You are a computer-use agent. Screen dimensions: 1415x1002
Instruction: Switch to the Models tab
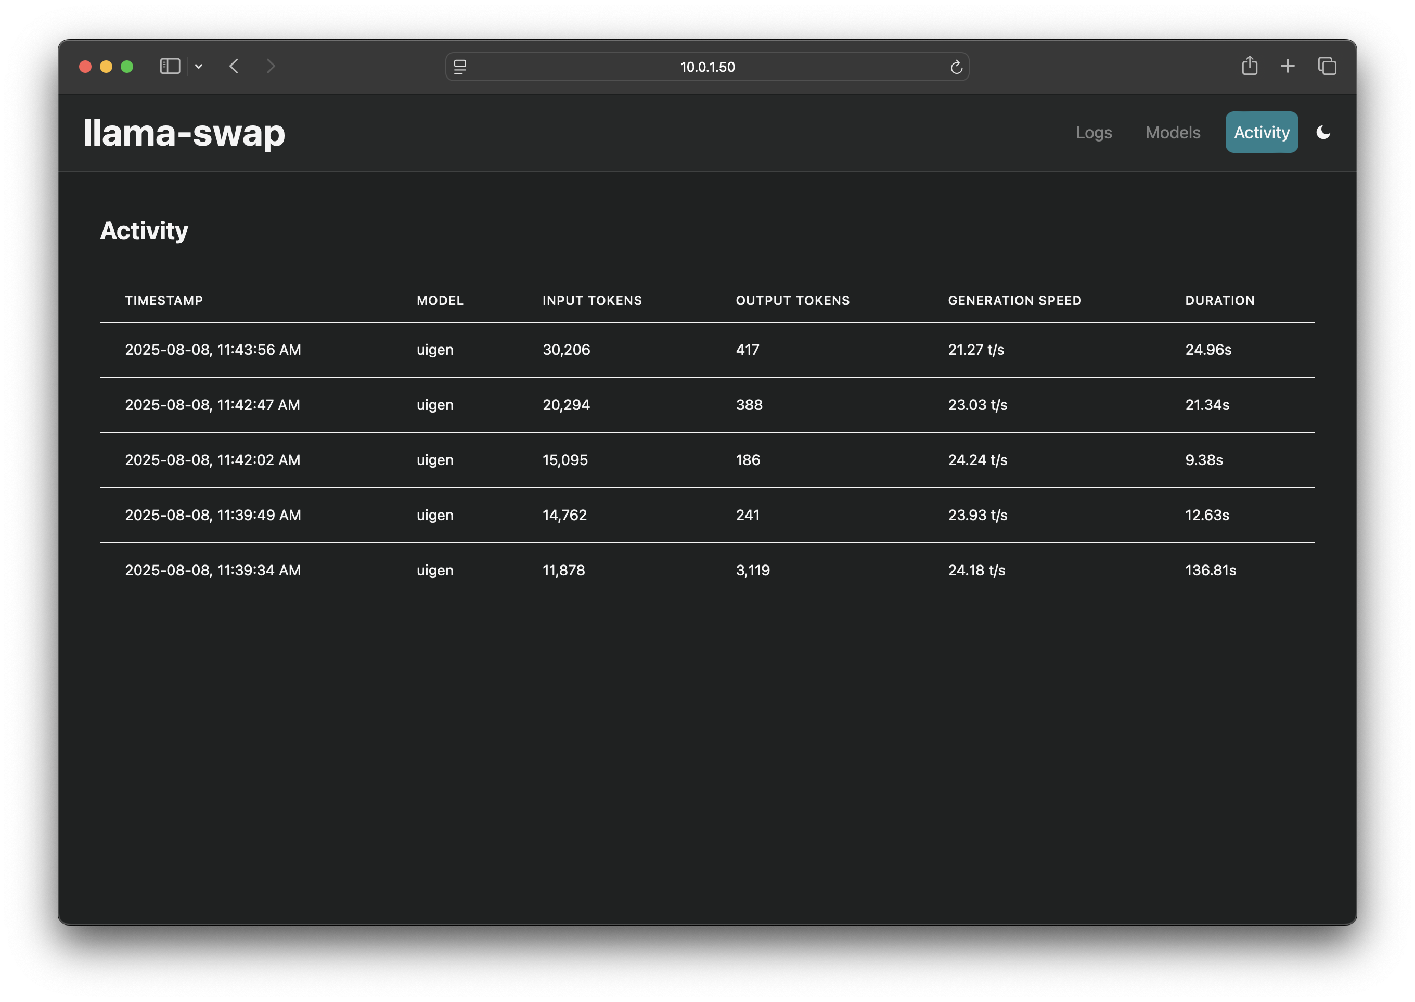click(x=1173, y=132)
